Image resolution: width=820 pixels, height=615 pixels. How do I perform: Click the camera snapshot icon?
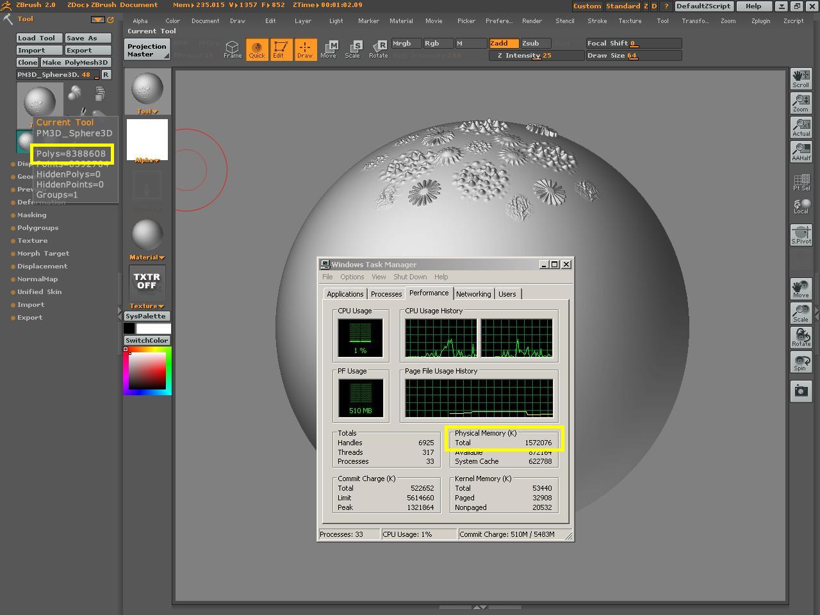coord(801,391)
